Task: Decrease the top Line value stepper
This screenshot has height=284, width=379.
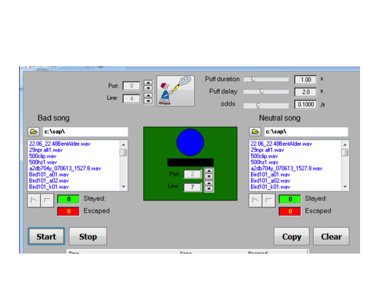Action: (148, 101)
